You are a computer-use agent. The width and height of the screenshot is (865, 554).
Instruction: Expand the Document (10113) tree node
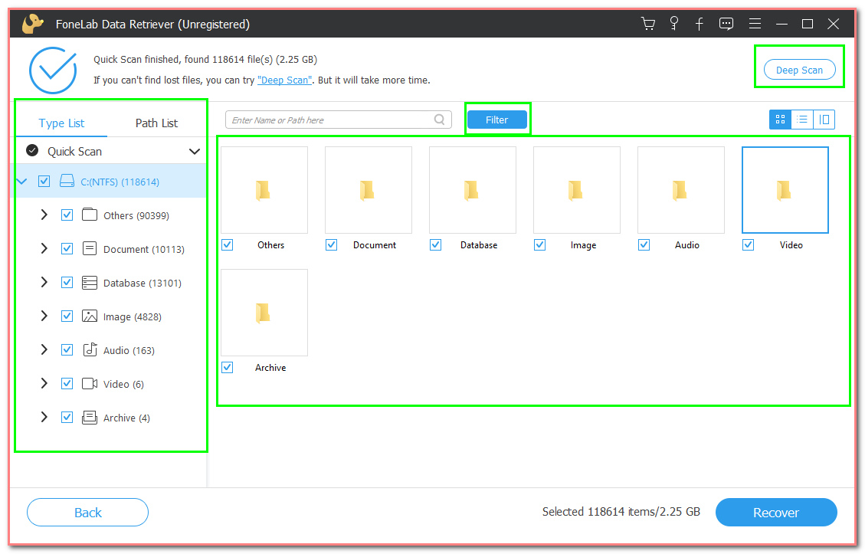44,248
